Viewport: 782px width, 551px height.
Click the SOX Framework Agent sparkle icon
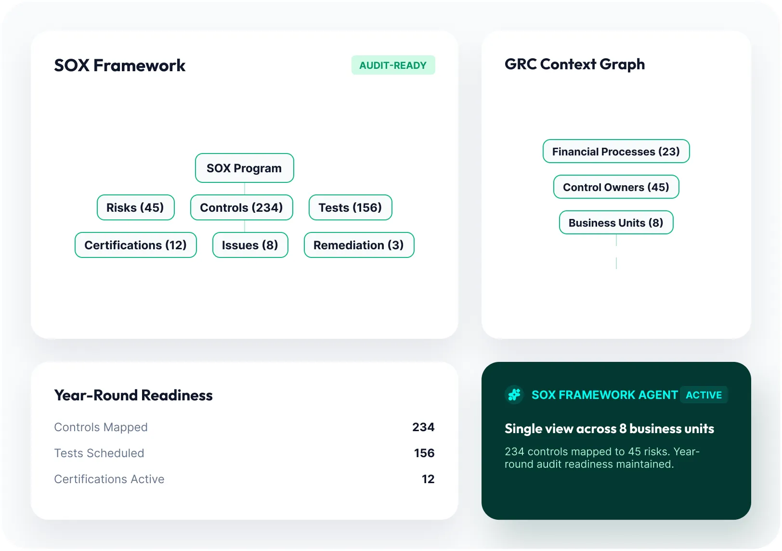[514, 395]
